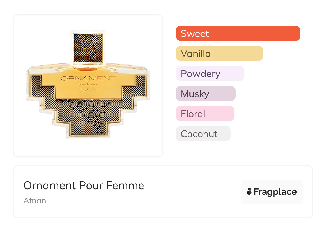Viewport: 326px width, 231px height.
Task: Click the ORNAMENT lettering on the bottle
Action: click(88, 78)
